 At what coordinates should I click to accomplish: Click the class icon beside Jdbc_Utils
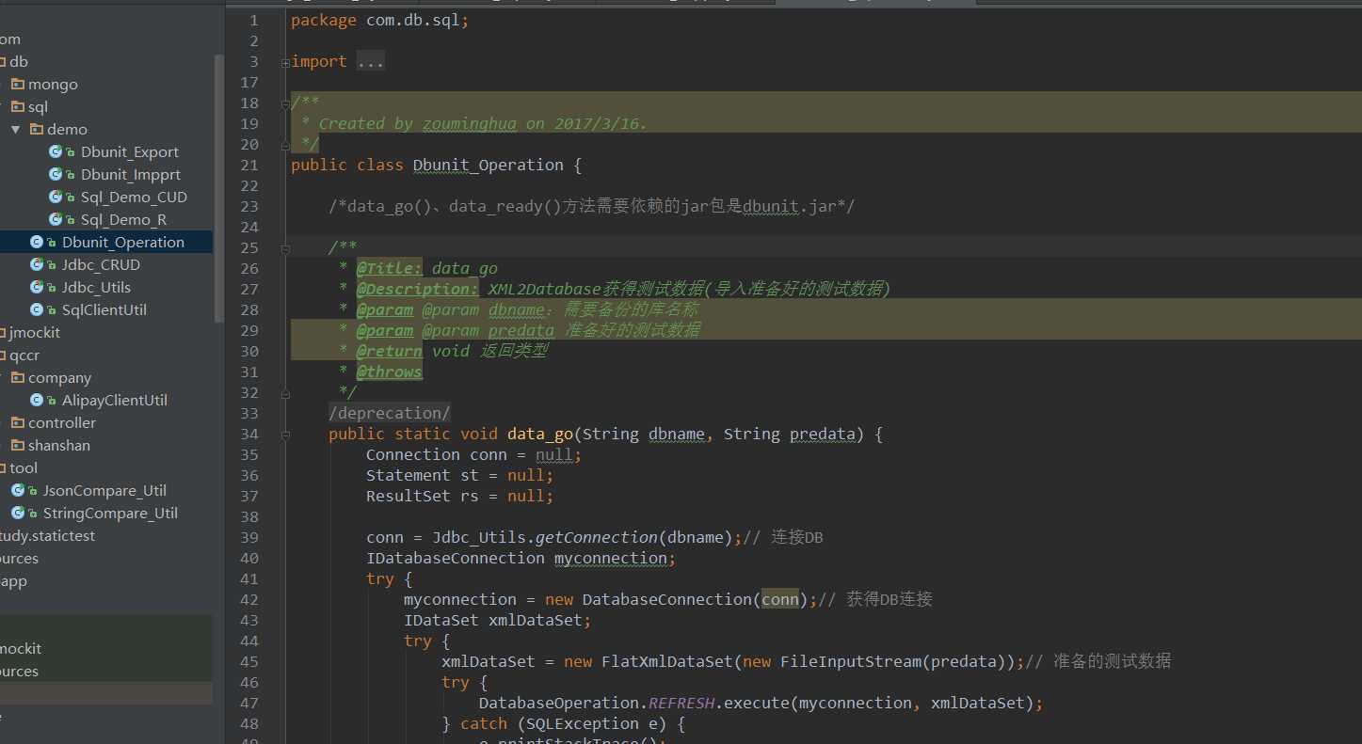click(x=37, y=287)
